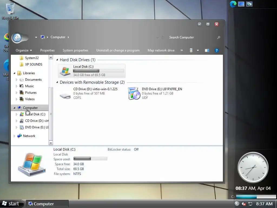Click the blue monitor icon in sidebar
The width and height of the screenshot is (277, 208).
241,4
